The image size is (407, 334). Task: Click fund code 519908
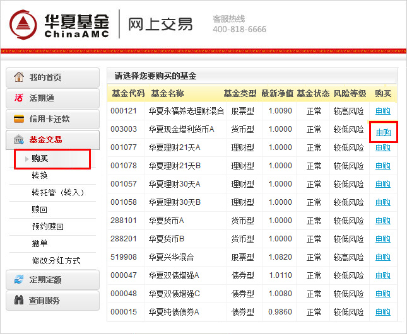pyautogui.click(x=124, y=257)
